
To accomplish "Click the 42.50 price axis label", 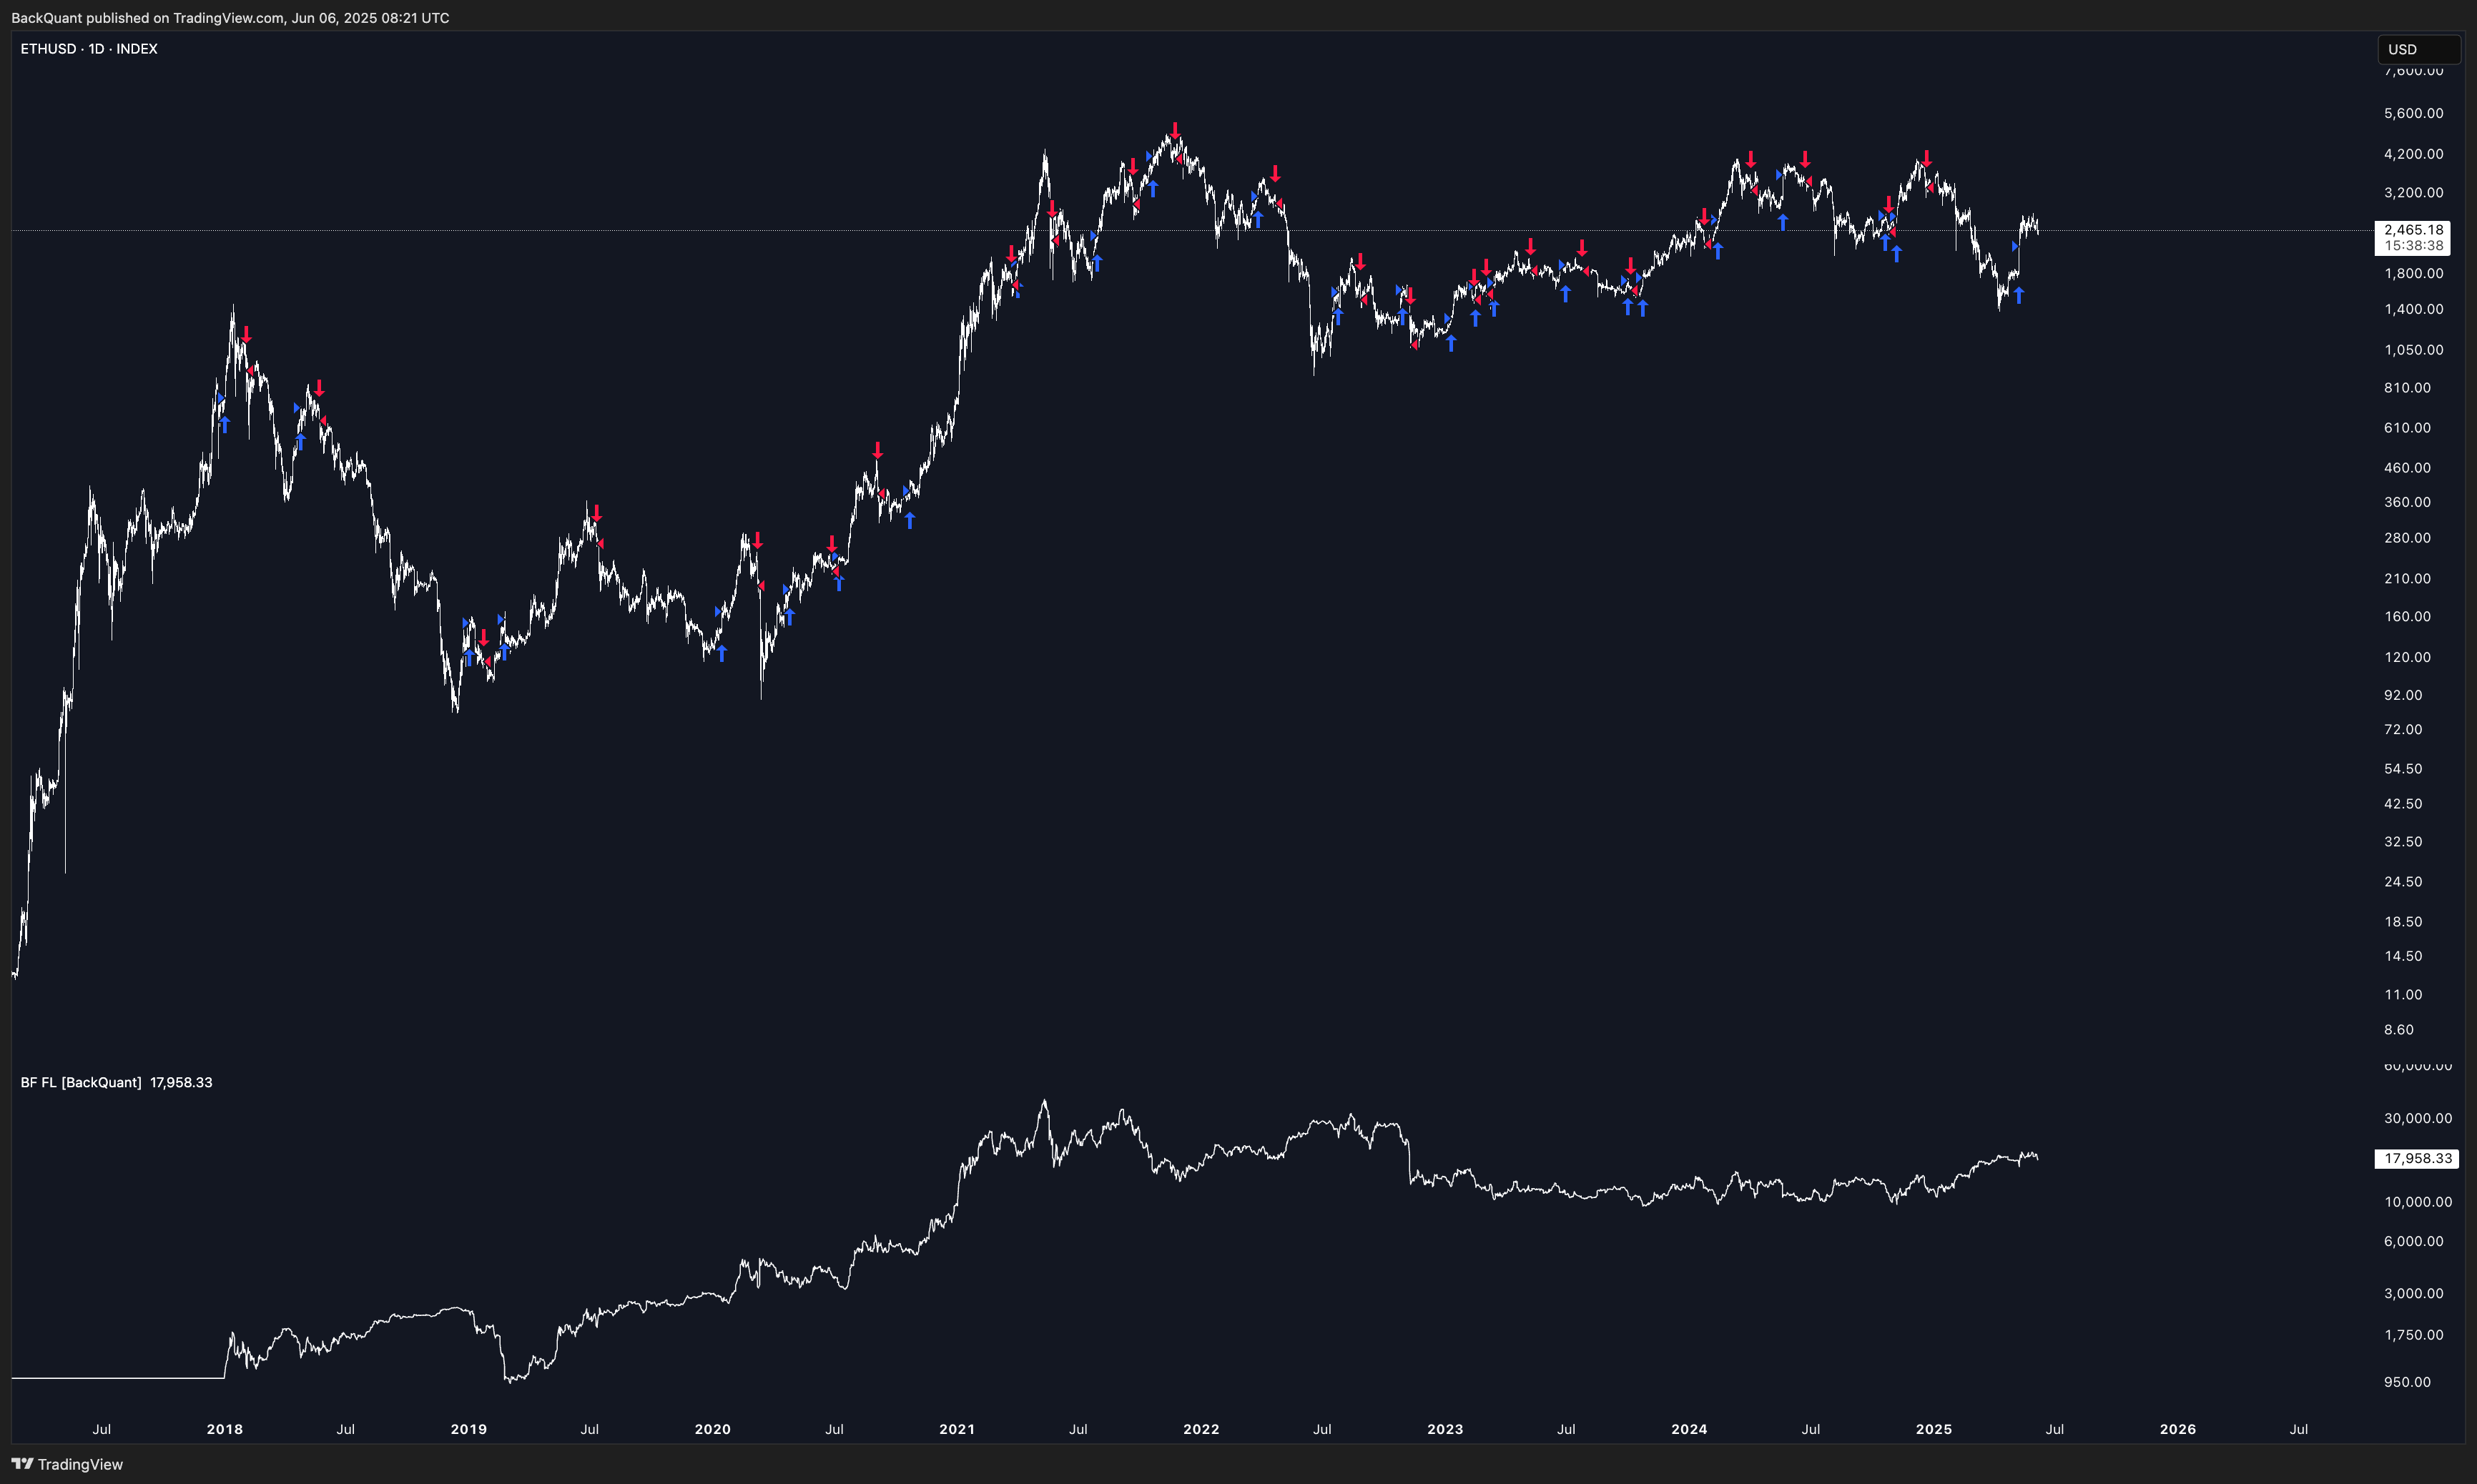I will [2403, 803].
